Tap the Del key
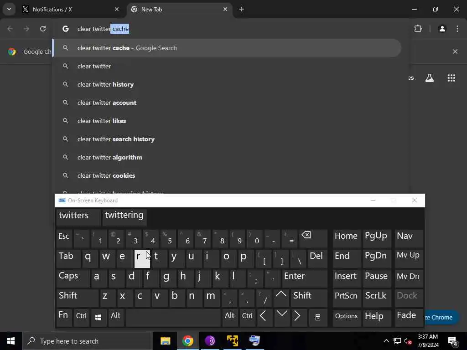Image resolution: width=467 pixels, height=350 pixels. [317, 259]
